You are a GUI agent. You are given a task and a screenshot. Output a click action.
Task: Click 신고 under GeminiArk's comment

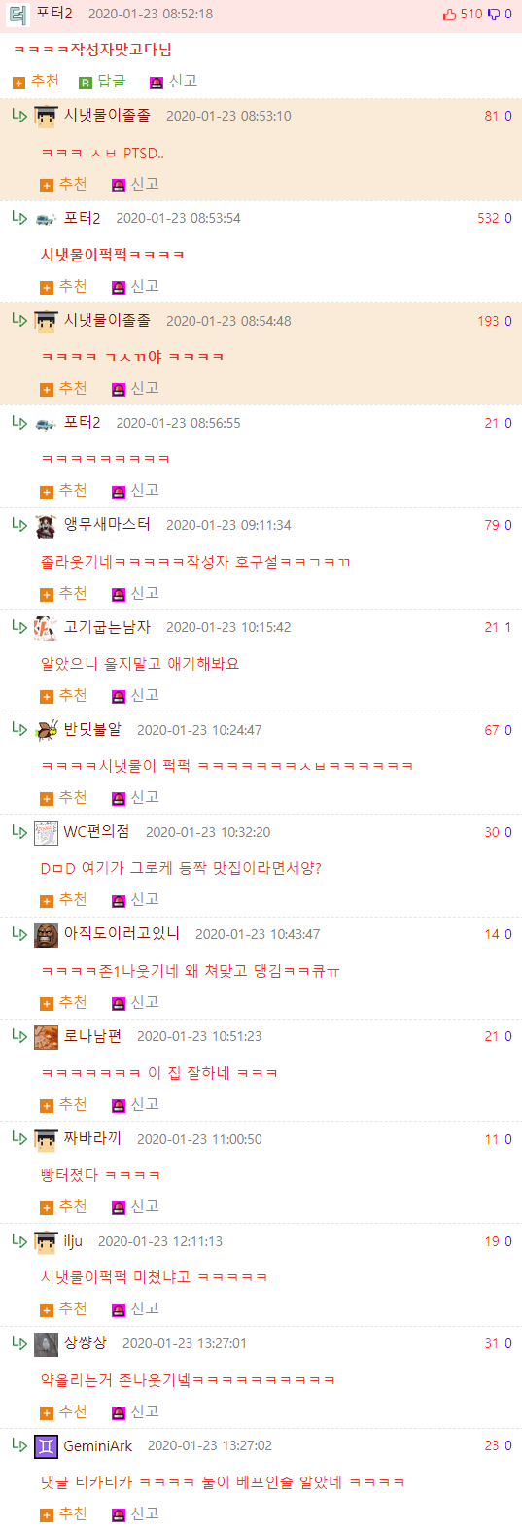[135, 1513]
